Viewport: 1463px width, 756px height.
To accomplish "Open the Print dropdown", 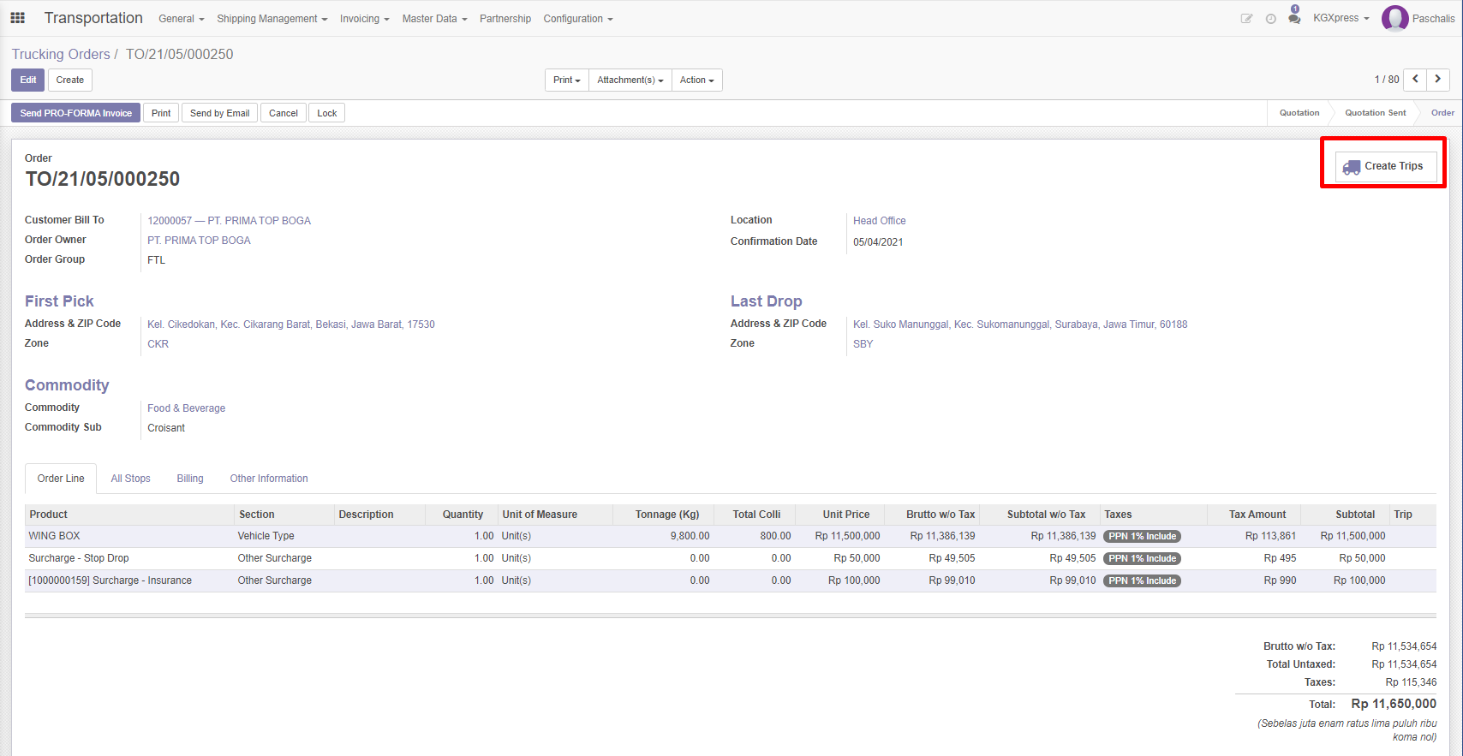I will tap(567, 80).
